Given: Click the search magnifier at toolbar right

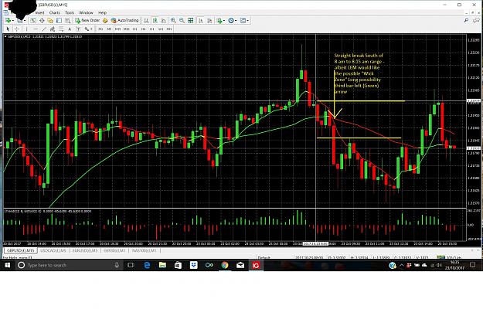Looking at the screenshot, I should (466, 20).
